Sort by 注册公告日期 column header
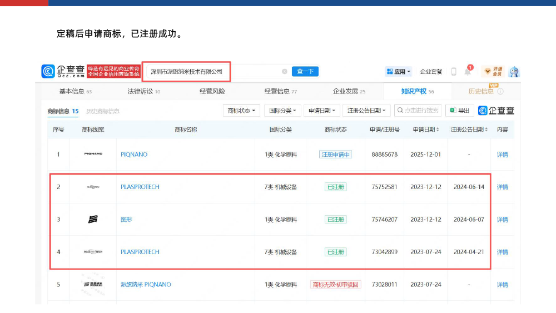The width and height of the screenshot is (556, 313). click(x=469, y=130)
